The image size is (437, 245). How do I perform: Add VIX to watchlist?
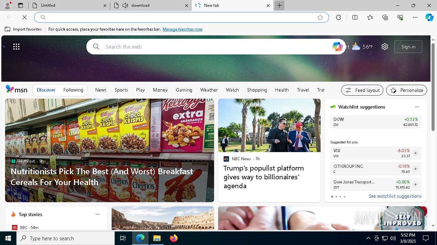point(415,153)
